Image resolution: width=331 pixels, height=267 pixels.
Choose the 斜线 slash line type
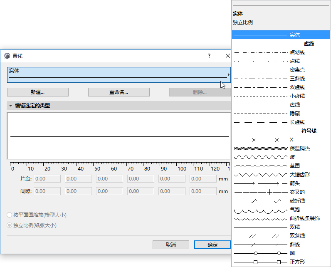281,245
